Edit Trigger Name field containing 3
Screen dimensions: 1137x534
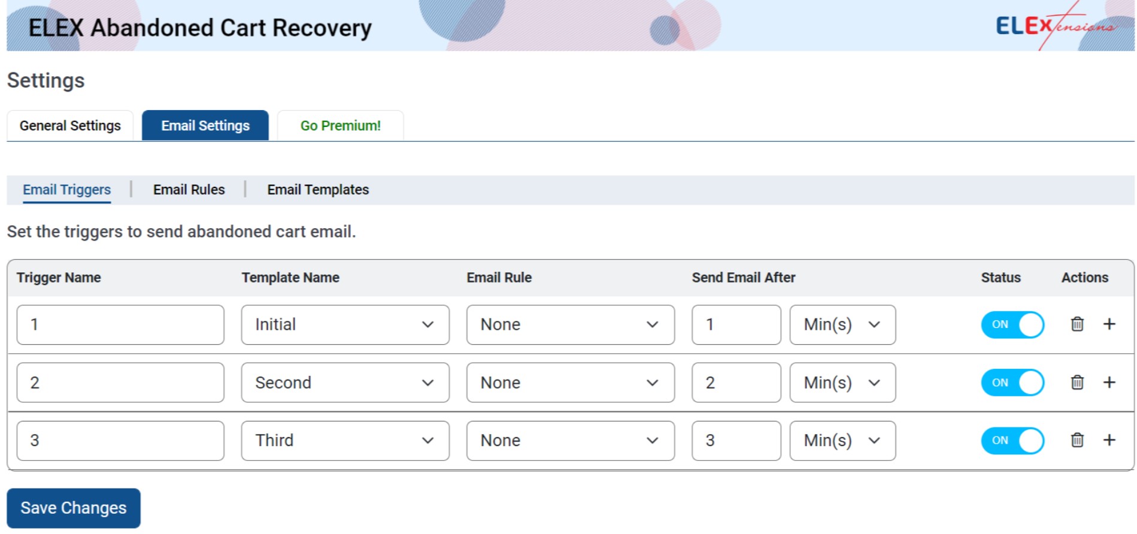pos(120,441)
